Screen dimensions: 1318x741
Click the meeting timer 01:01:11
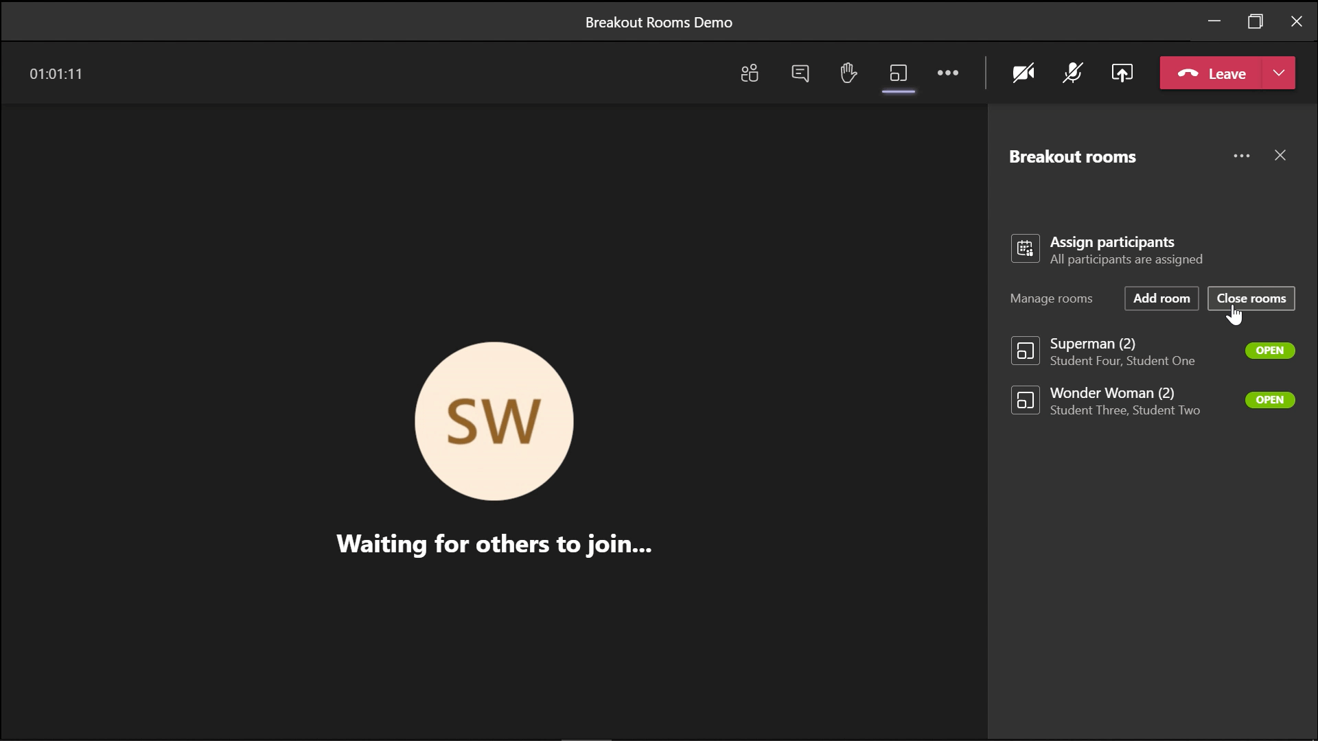pos(56,74)
